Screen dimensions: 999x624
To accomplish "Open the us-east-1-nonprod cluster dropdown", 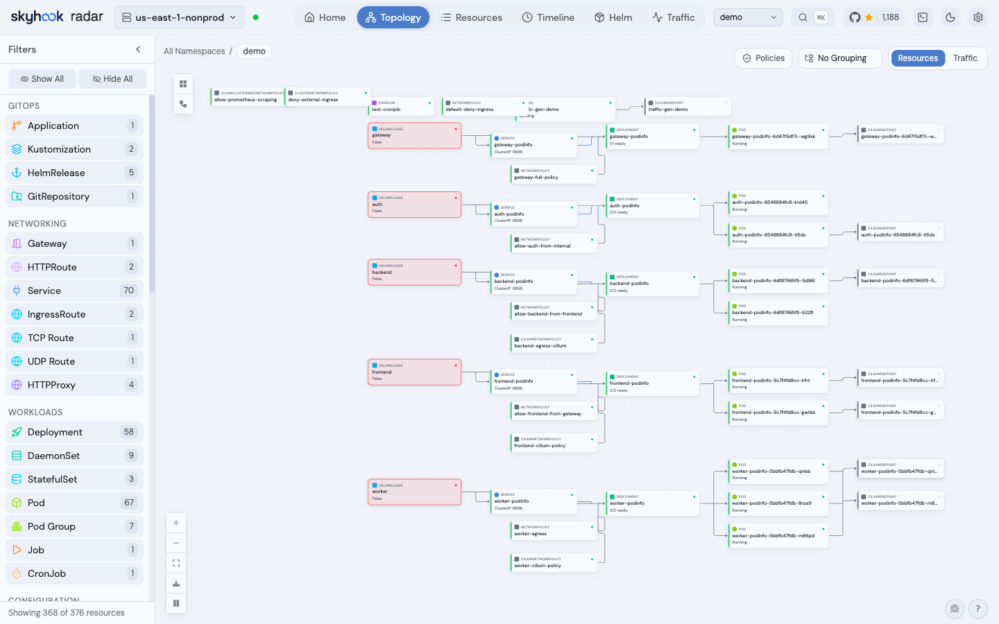I will pyautogui.click(x=179, y=17).
